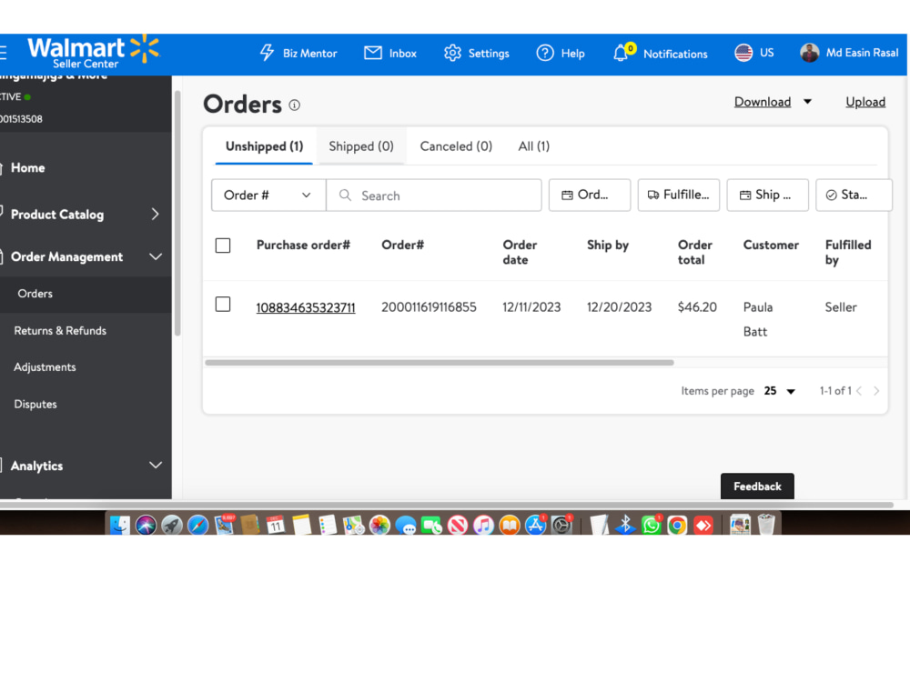The image size is (910, 682).
Task: Open the Settings gear icon
Action: (x=452, y=53)
